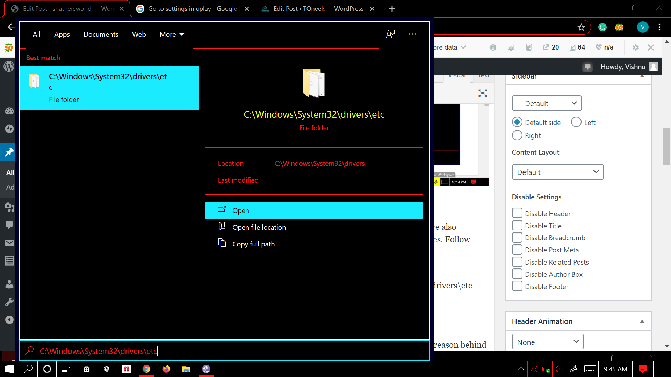The height and width of the screenshot is (377, 671).
Task: Open Chrome profile avatar V
Action: [643, 27]
